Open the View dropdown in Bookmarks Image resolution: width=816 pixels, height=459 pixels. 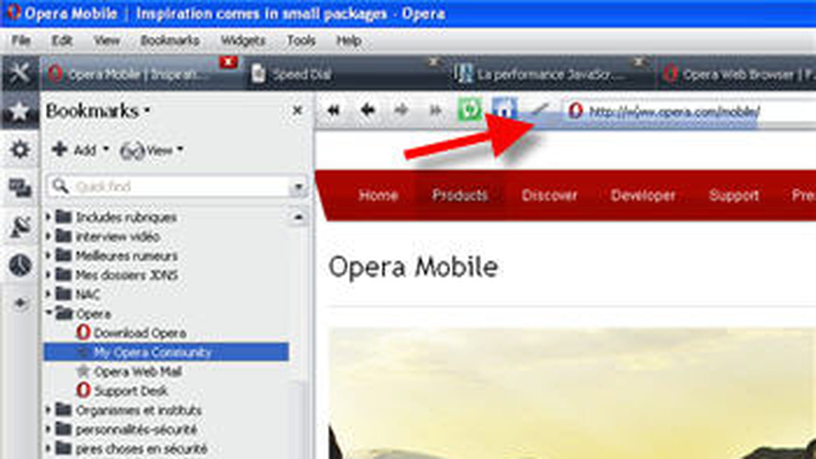[151, 150]
